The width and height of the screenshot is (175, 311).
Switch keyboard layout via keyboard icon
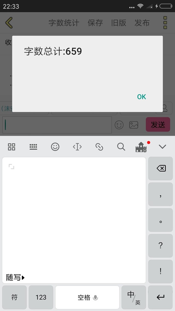click(33, 147)
